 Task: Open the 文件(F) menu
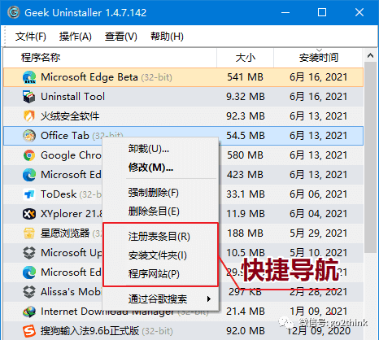[x=31, y=37]
